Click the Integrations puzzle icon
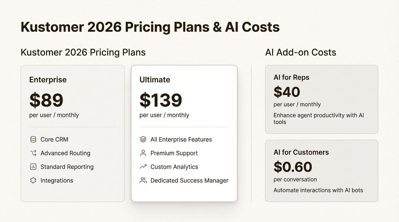The width and height of the screenshot is (399, 222). 33,180
